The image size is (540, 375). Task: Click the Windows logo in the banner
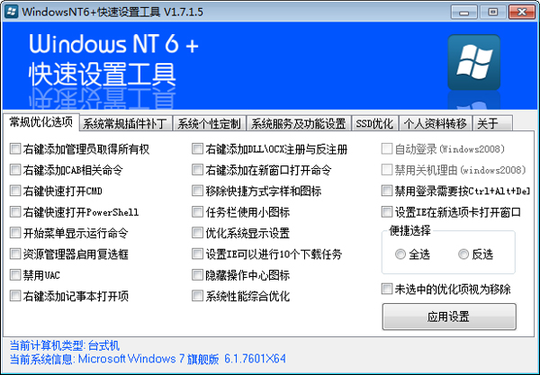click(474, 62)
